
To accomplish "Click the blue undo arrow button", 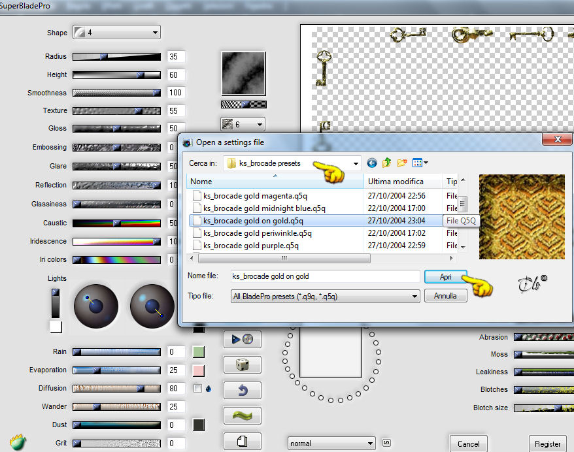I will [x=243, y=390].
